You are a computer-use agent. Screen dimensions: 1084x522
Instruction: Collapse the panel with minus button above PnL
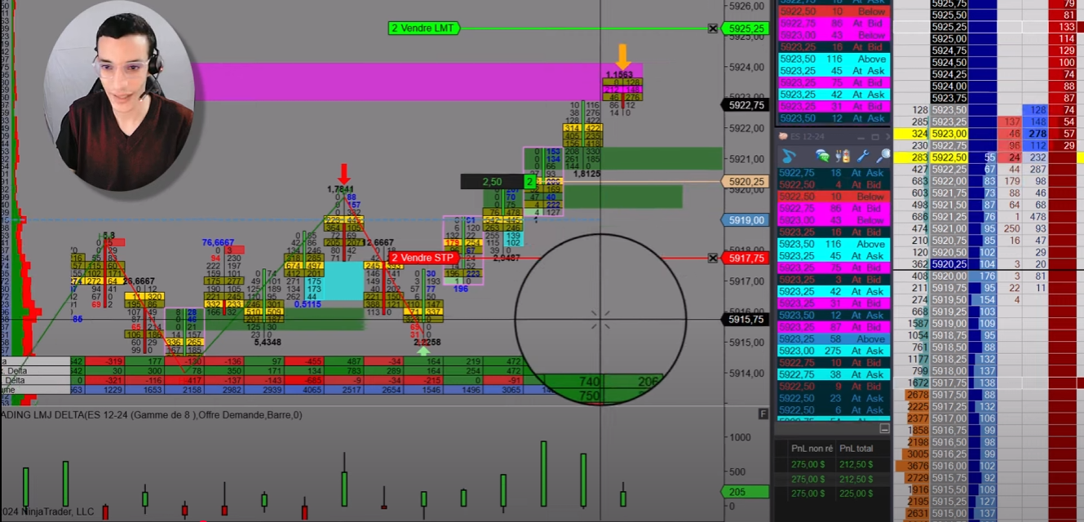click(x=884, y=428)
